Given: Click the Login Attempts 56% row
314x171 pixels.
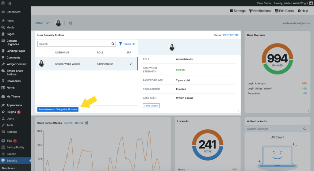Looking at the screenshot, I should pyautogui.click(x=277, y=83).
